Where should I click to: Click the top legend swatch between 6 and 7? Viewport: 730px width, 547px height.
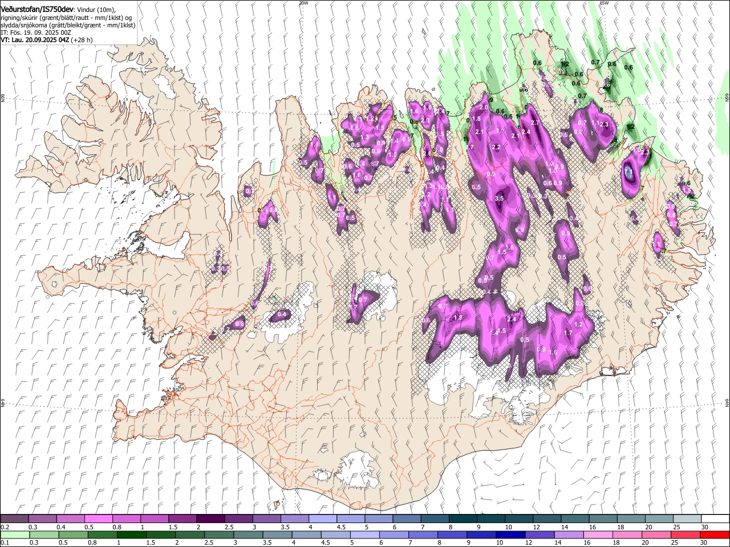click(407, 519)
